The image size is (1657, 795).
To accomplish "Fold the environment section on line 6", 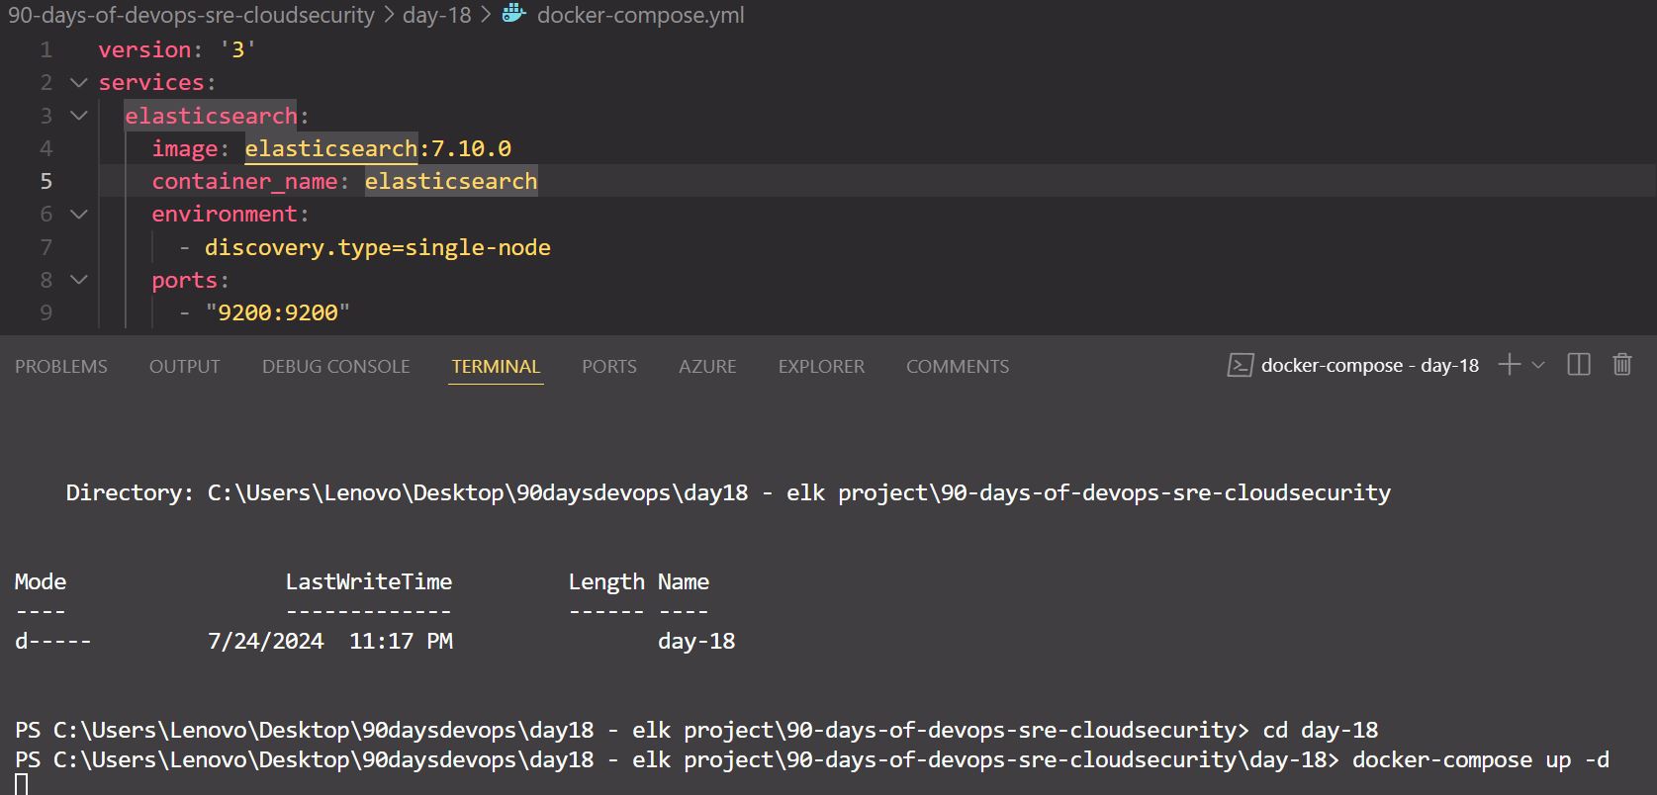I will coord(79,214).
